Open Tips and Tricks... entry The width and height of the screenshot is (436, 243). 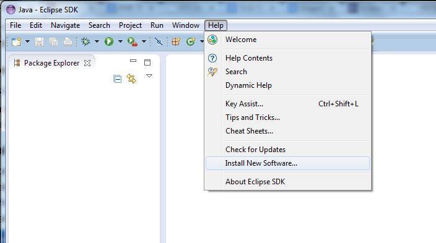pos(288,117)
